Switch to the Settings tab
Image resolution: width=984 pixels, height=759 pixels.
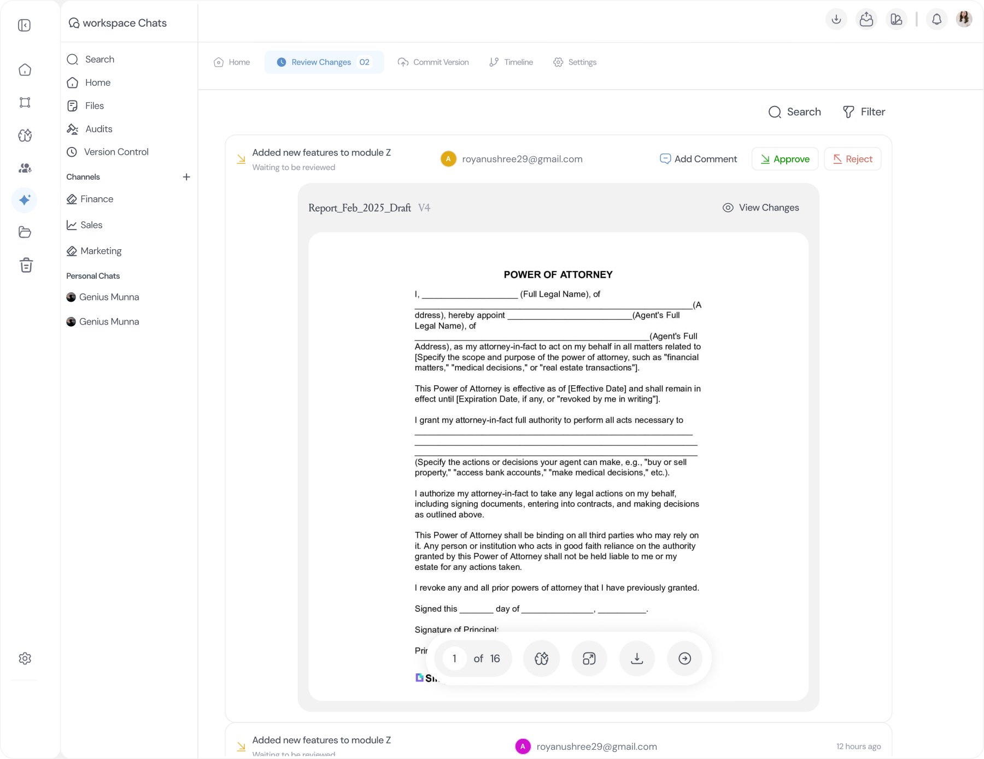(x=575, y=62)
